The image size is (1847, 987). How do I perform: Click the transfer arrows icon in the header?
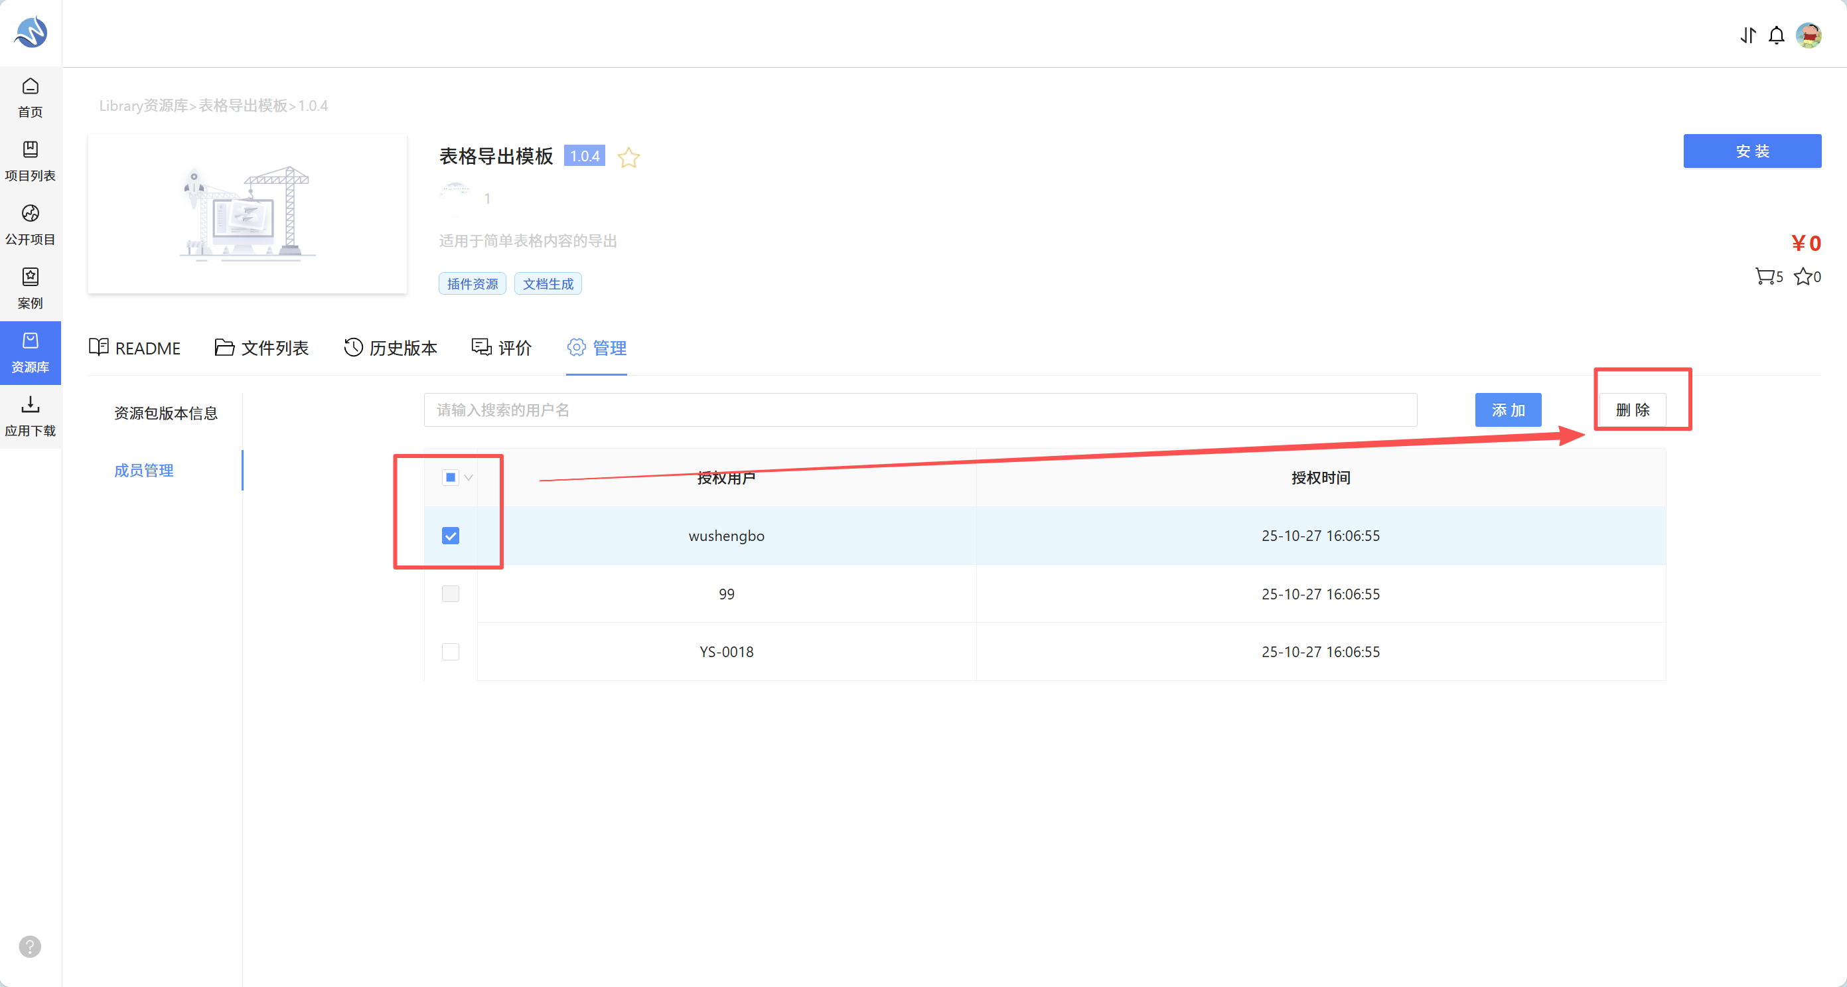[x=1748, y=35]
